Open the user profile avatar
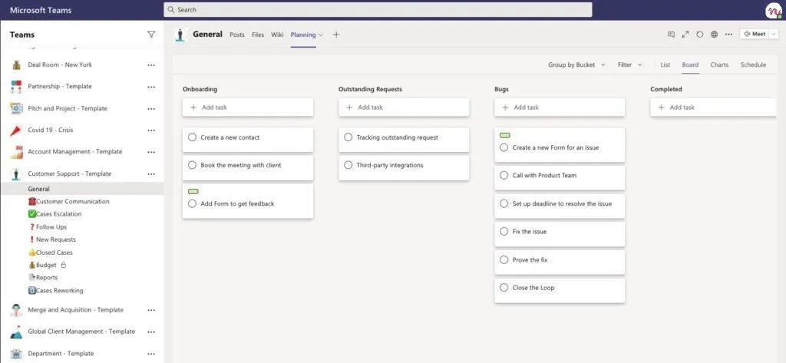The height and width of the screenshot is (363, 786). coord(773,10)
